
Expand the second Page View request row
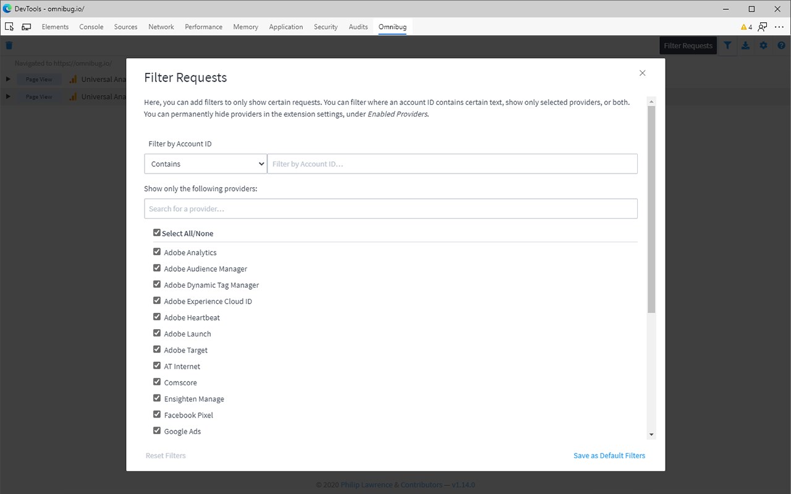point(8,96)
